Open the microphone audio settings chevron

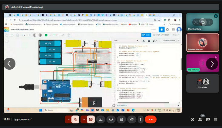[x=68, y=119]
